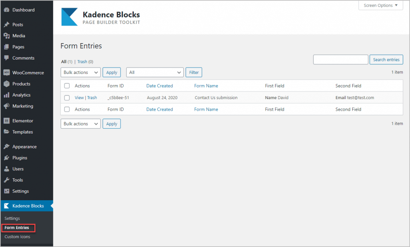The width and height of the screenshot is (410, 247).
Task: Open Marketing from the sidebar icon
Action: 7,106
